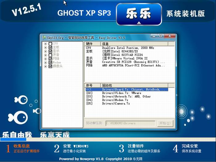216x162 pixels.
Task: Click step 1 收集信息
Action: (23, 148)
